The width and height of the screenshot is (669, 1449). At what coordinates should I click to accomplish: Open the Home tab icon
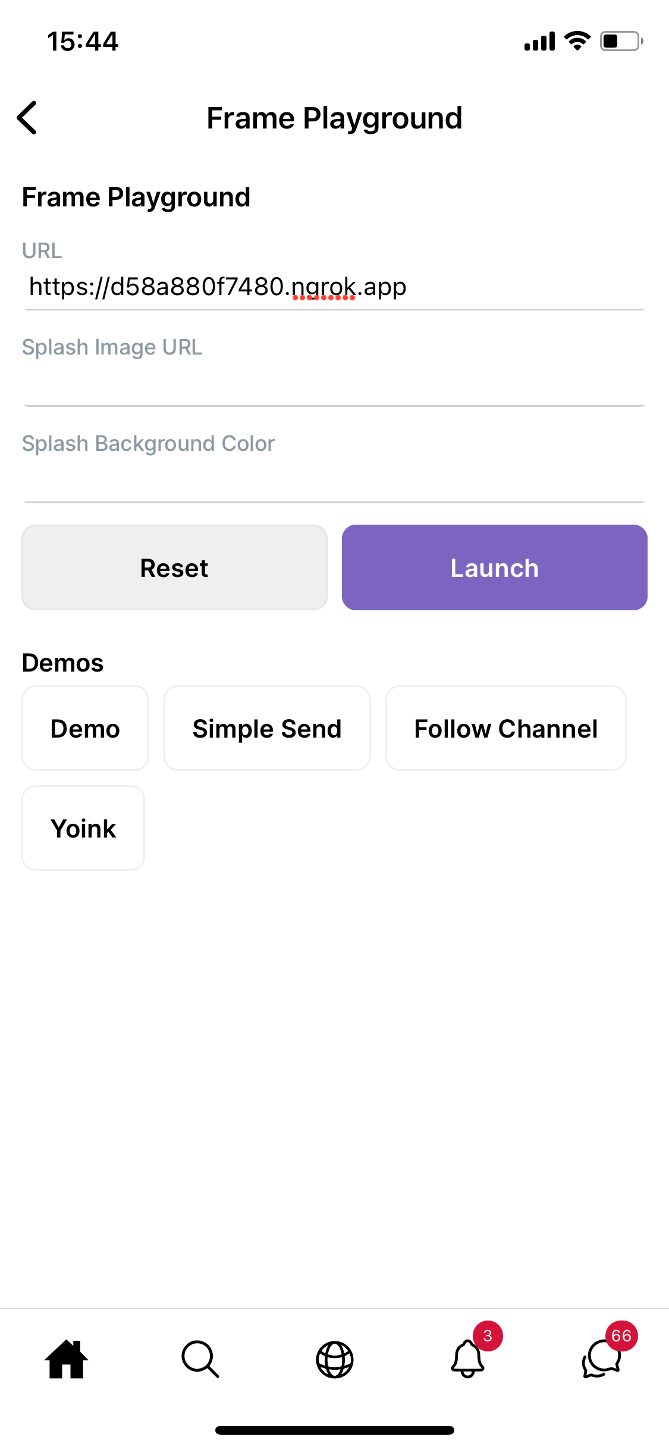[67, 1359]
